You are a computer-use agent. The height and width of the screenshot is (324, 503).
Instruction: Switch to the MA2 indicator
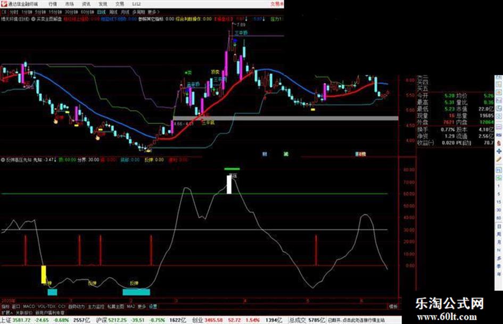pos(131,306)
